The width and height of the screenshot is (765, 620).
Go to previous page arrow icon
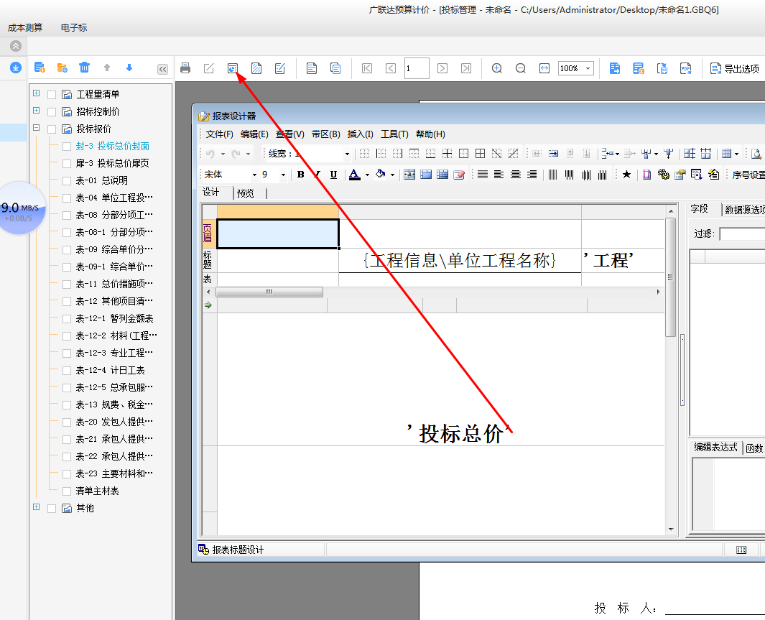click(x=391, y=68)
